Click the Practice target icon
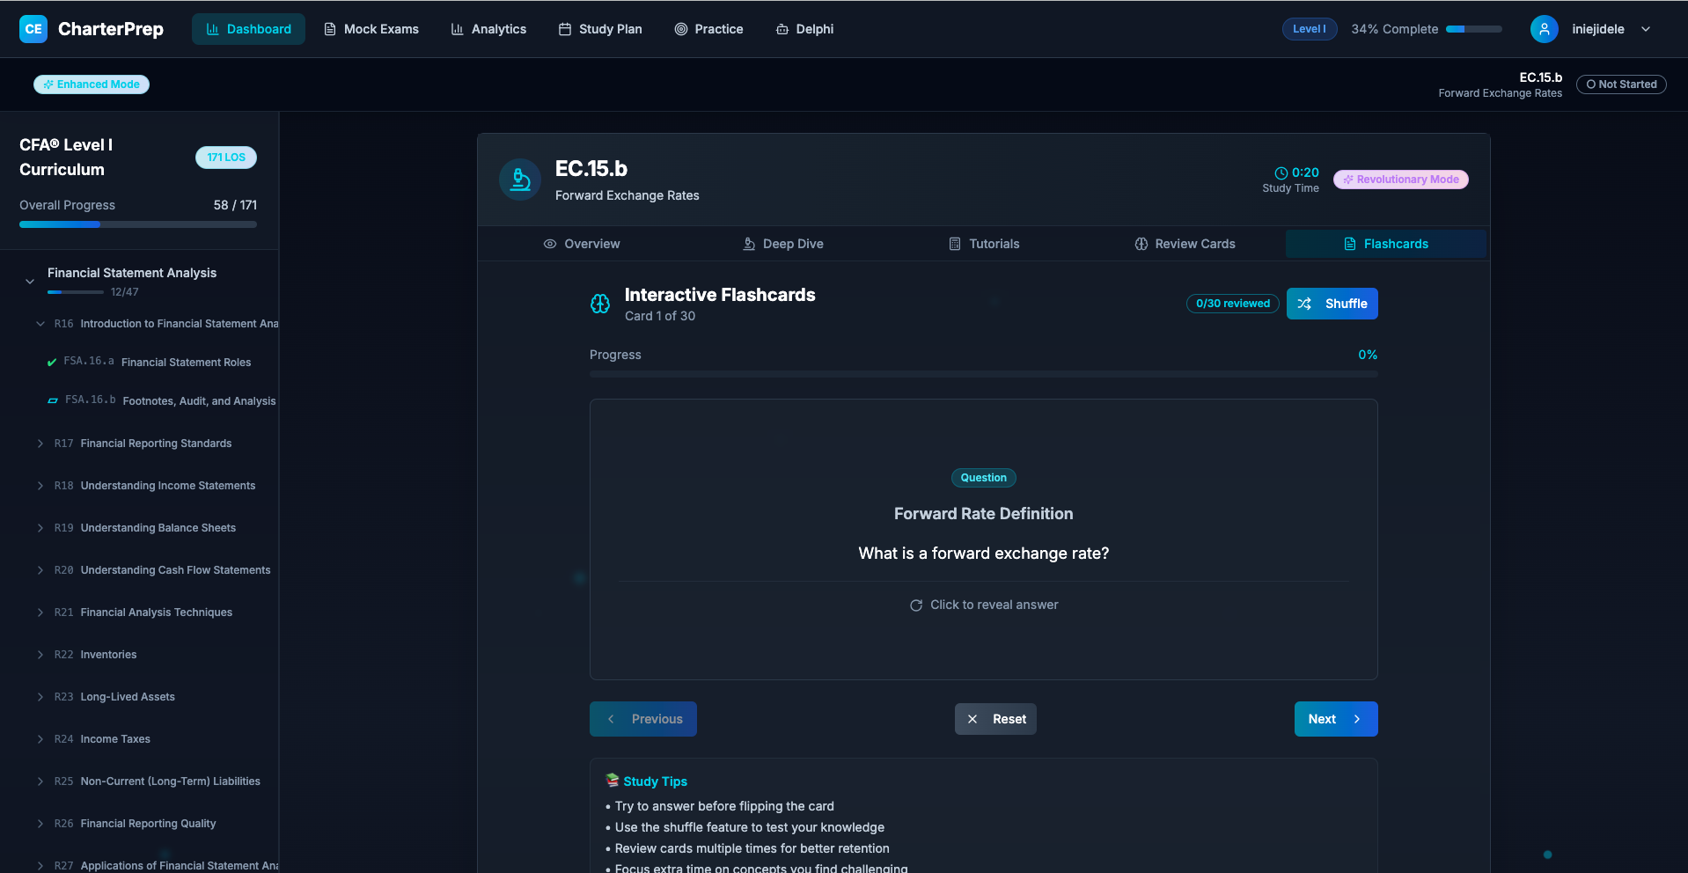This screenshot has width=1688, height=873. click(681, 29)
